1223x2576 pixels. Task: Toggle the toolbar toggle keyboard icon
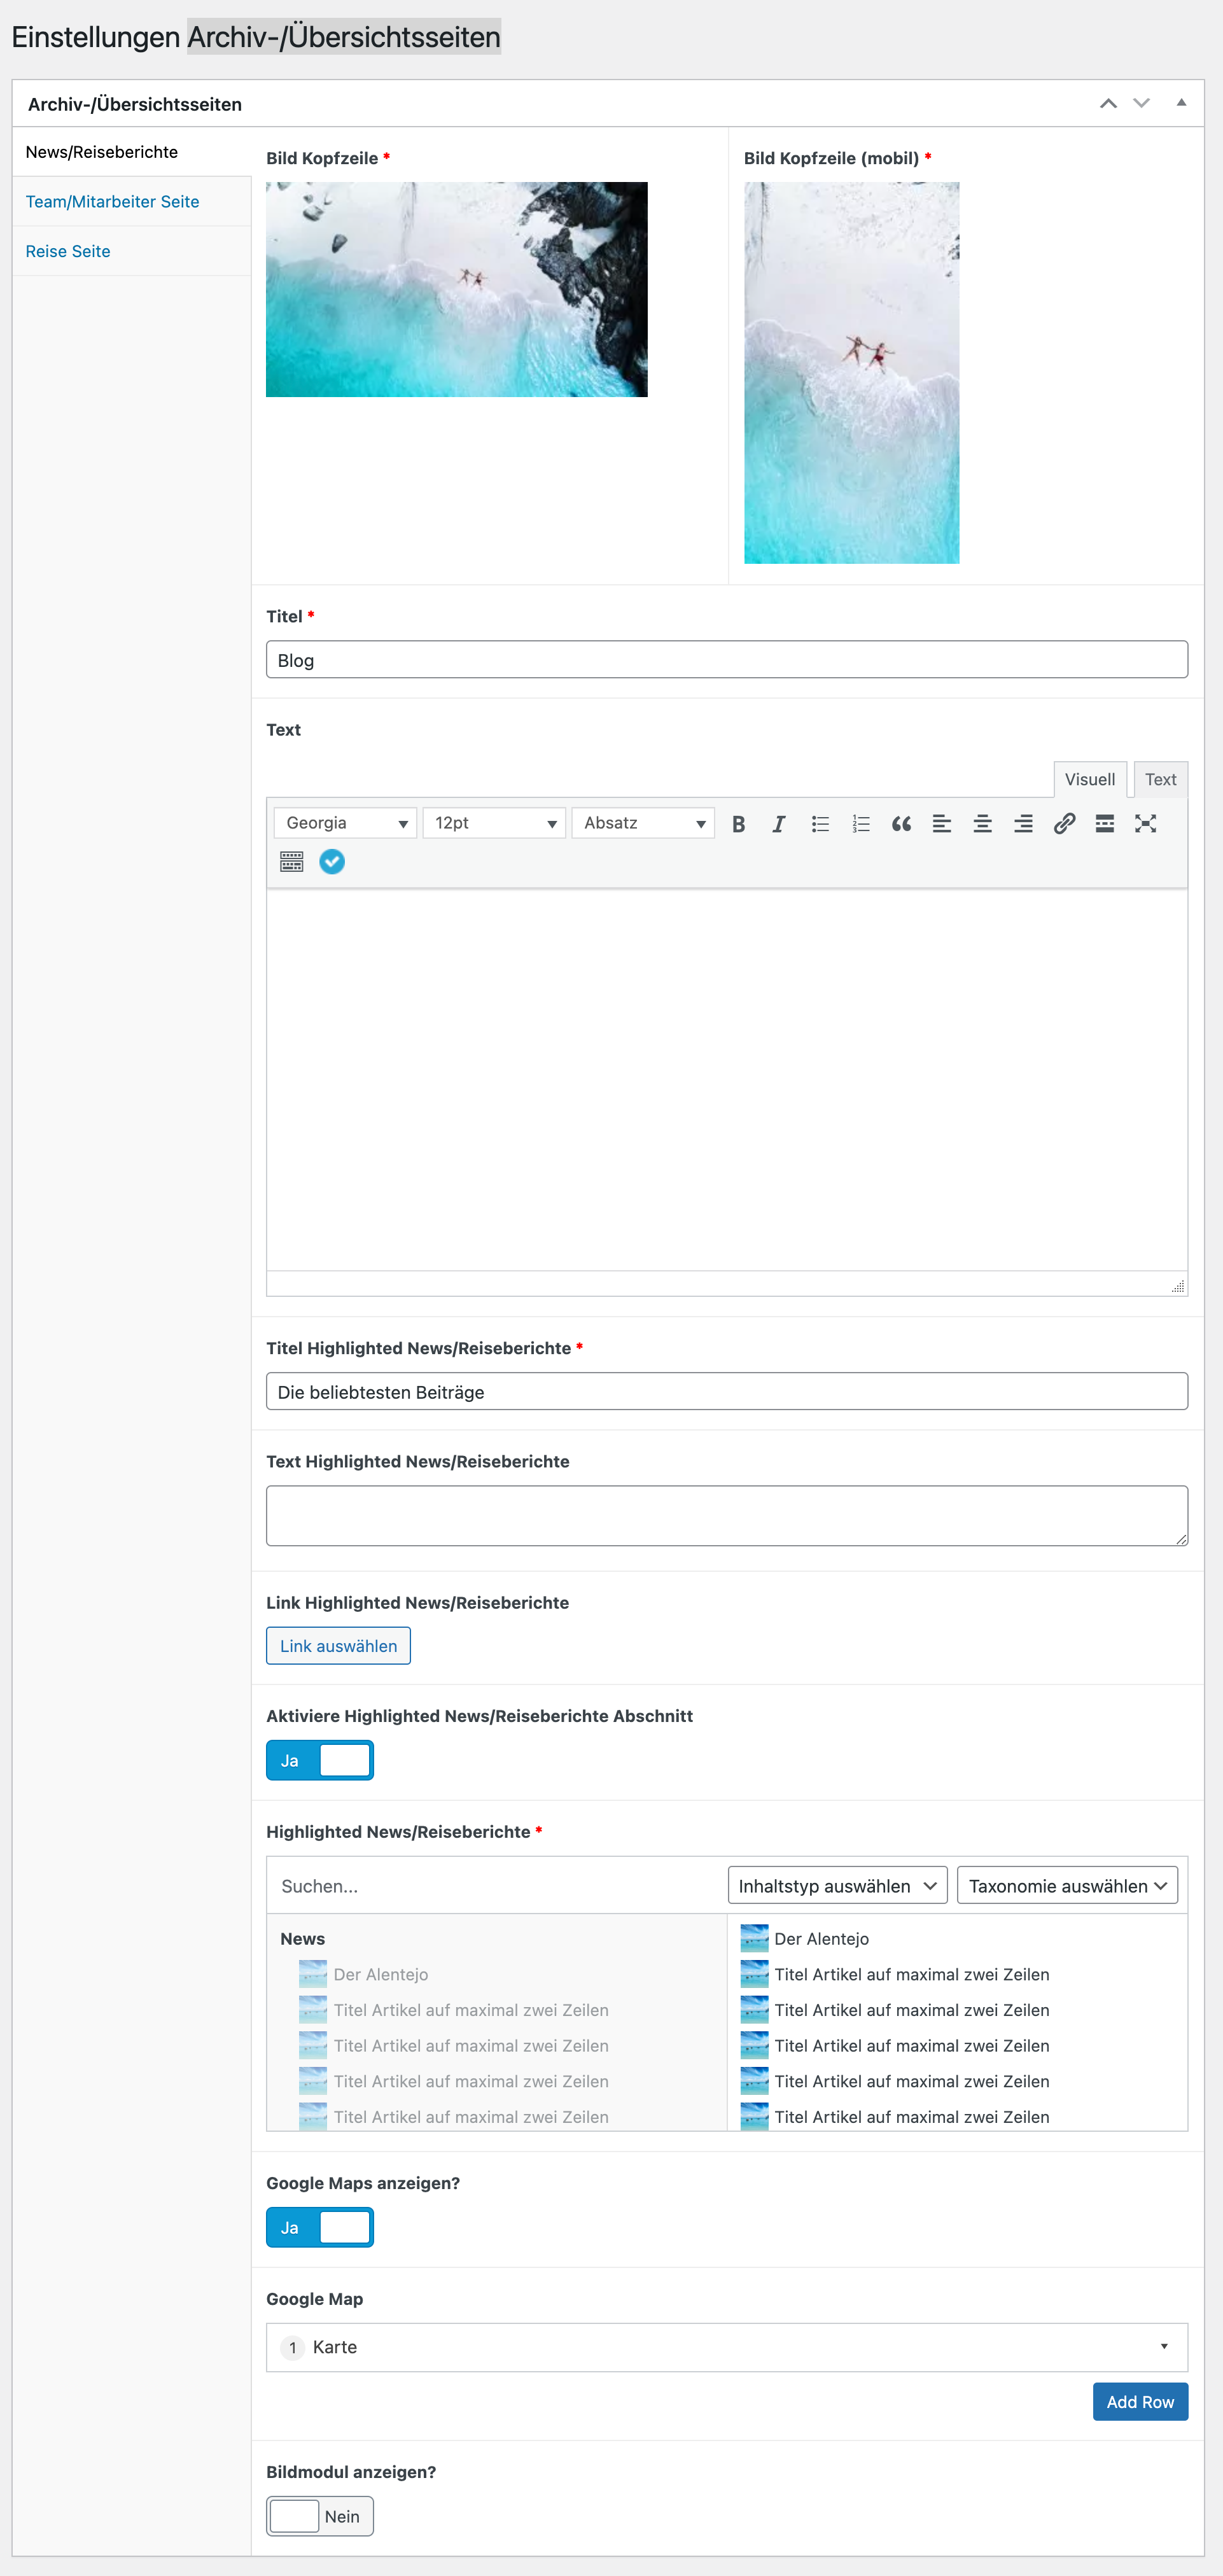point(291,861)
